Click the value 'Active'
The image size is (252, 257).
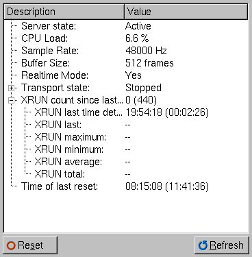coord(138,26)
